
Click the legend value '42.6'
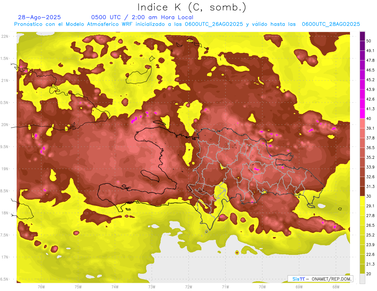pyautogui.click(x=370, y=99)
